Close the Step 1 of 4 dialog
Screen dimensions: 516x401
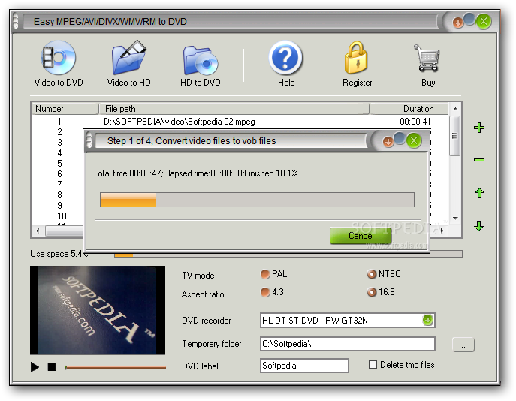coord(414,140)
